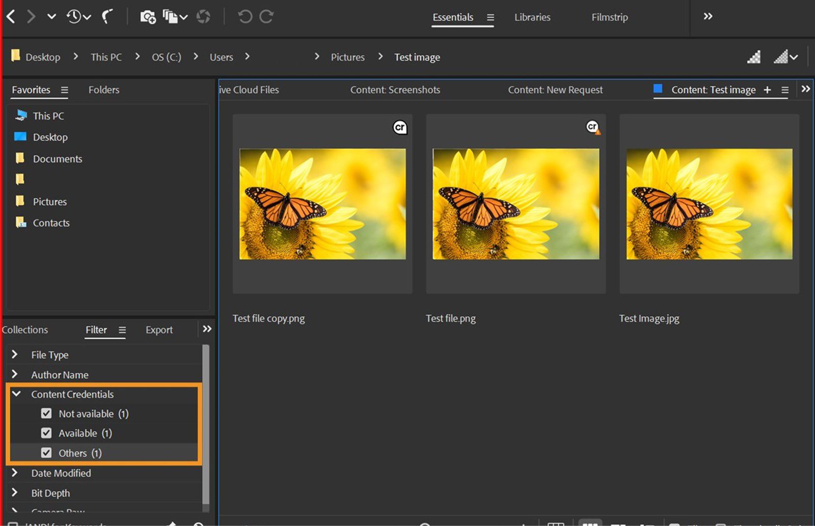Click the Test Image.jpg file name

click(649, 319)
